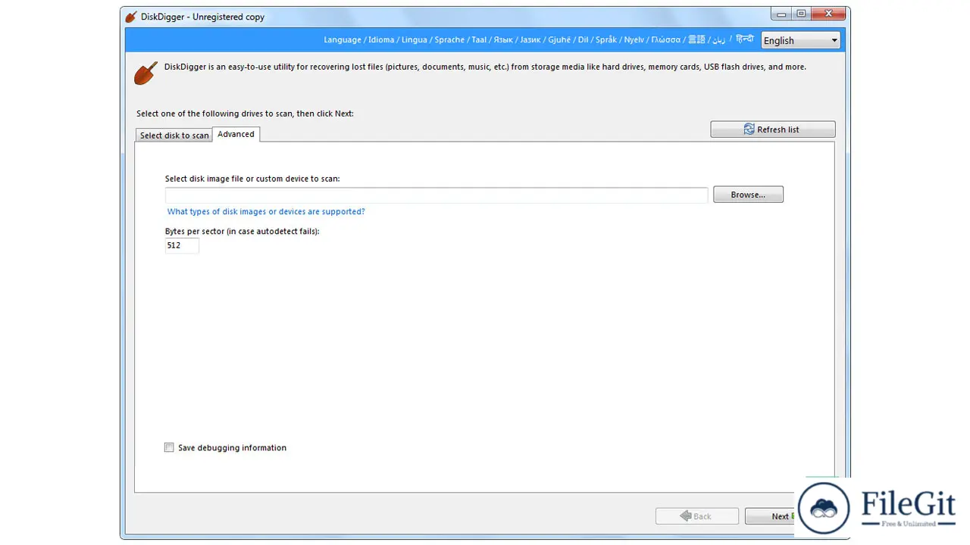Click the refresh arrows icon on Refresh list
Viewport: 970px width, 545px height.
point(749,129)
